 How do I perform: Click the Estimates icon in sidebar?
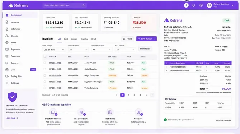pos(7,29)
